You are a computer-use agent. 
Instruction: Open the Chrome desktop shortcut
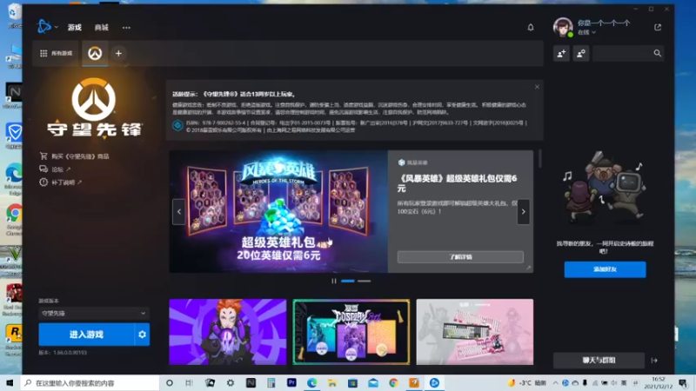(x=13, y=220)
